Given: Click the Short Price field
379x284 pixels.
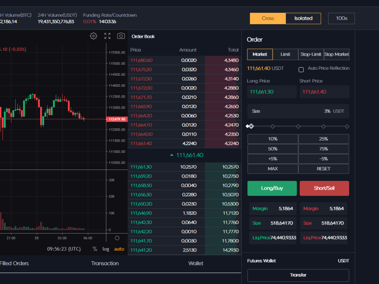Looking at the screenshot, I should click(324, 92).
